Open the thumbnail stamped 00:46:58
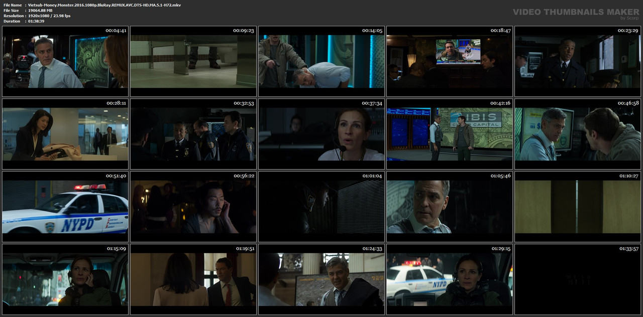This screenshot has height=317, width=643. point(578,134)
